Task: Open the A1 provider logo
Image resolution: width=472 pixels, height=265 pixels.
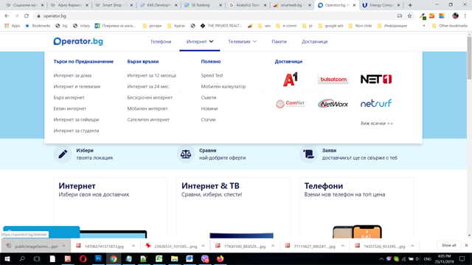Action: (x=290, y=79)
